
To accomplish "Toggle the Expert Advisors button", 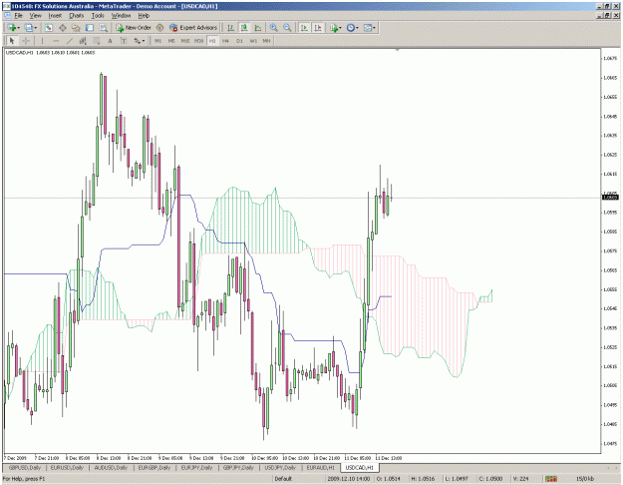I will [193, 28].
